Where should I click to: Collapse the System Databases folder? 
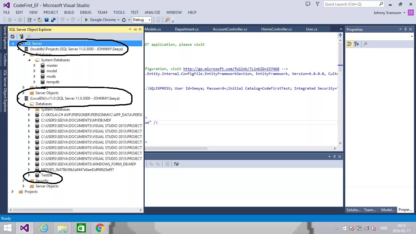coord(29,60)
